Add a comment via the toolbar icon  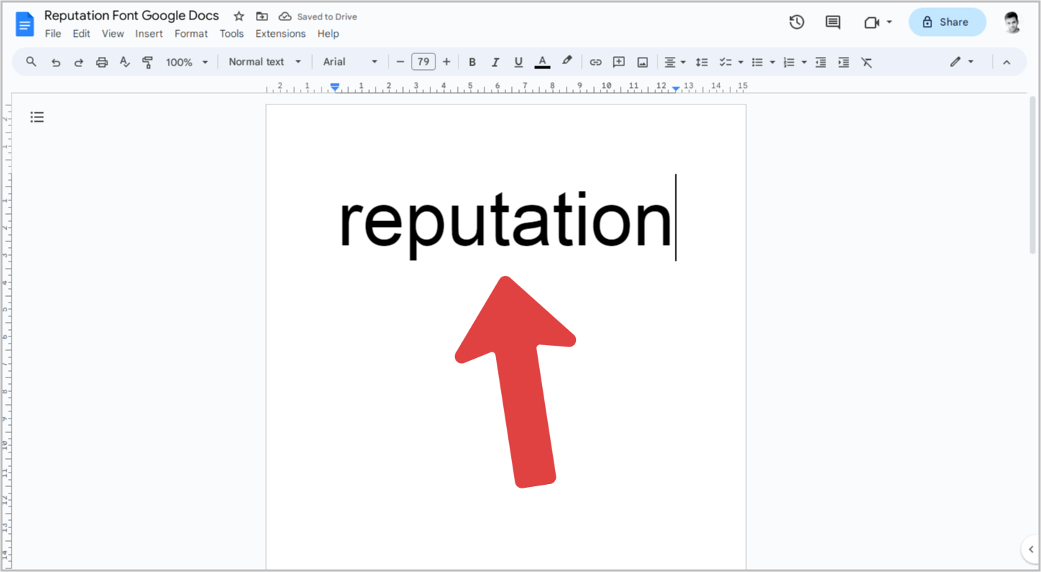coord(619,62)
